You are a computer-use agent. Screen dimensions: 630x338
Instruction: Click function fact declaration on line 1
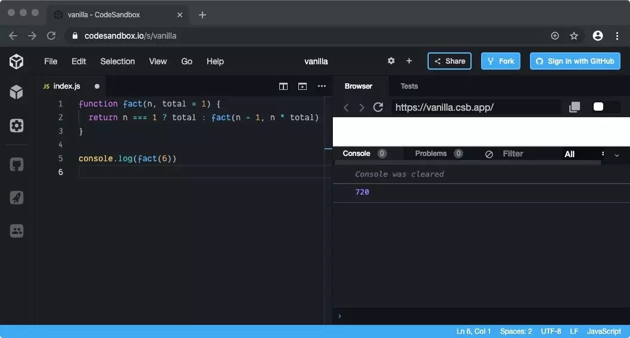149,104
